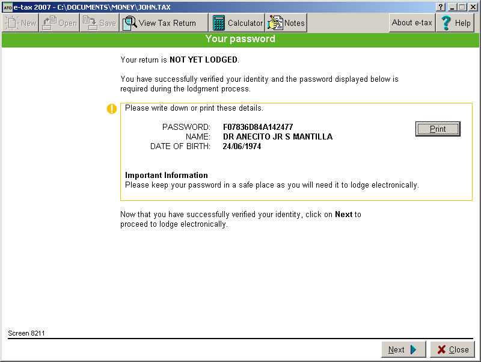Click the Help question mark button
The image size is (481, 362).
point(455,23)
